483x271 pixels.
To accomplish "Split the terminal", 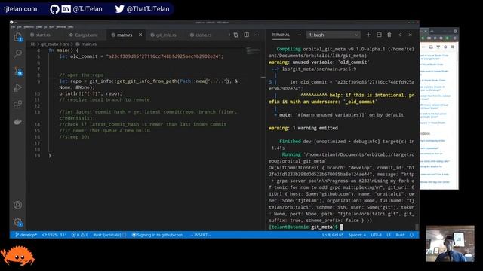I will point(379,35).
